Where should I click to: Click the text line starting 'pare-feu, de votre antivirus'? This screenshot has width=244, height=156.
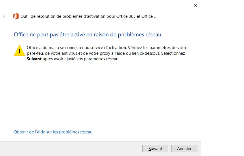pyautogui.click(x=106, y=53)
